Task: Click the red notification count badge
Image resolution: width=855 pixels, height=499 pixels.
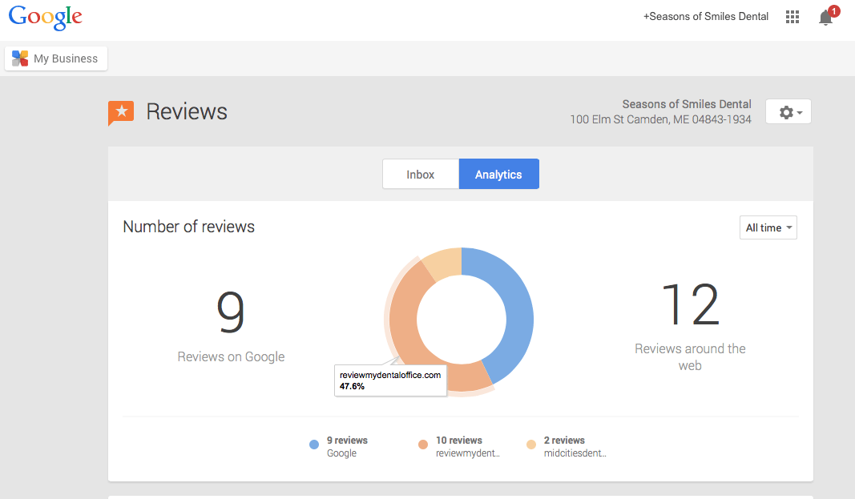Action: point(834,11)
